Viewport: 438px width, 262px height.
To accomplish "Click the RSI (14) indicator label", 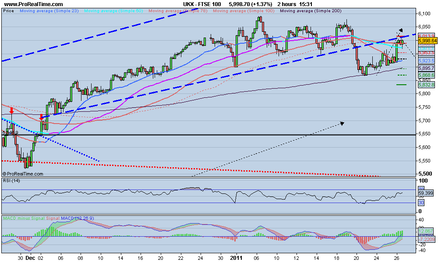I will pyautogui.click(x=11, y=181).
